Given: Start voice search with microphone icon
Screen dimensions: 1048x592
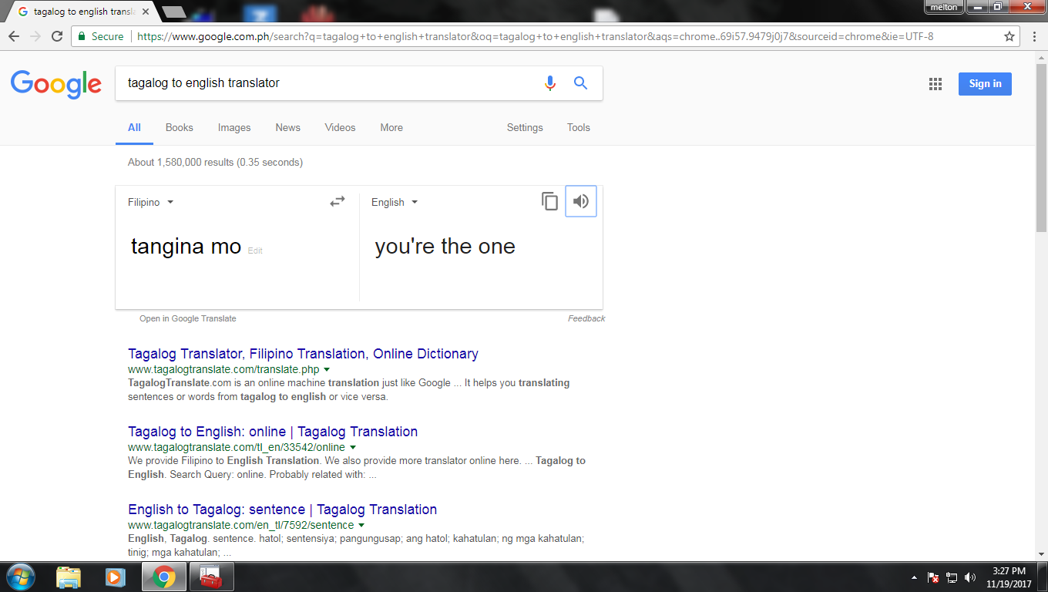Looking at the screenshot, I should tap(549, 83).
